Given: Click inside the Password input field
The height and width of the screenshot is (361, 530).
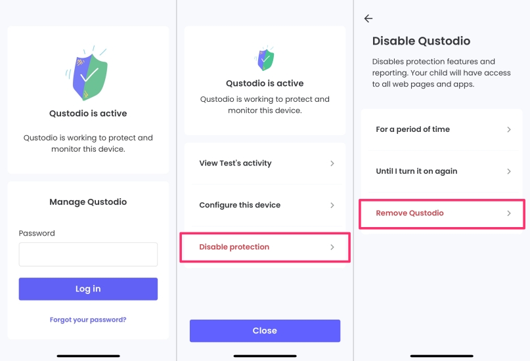Looking at the screenshot, I should [x=88, y=254].
